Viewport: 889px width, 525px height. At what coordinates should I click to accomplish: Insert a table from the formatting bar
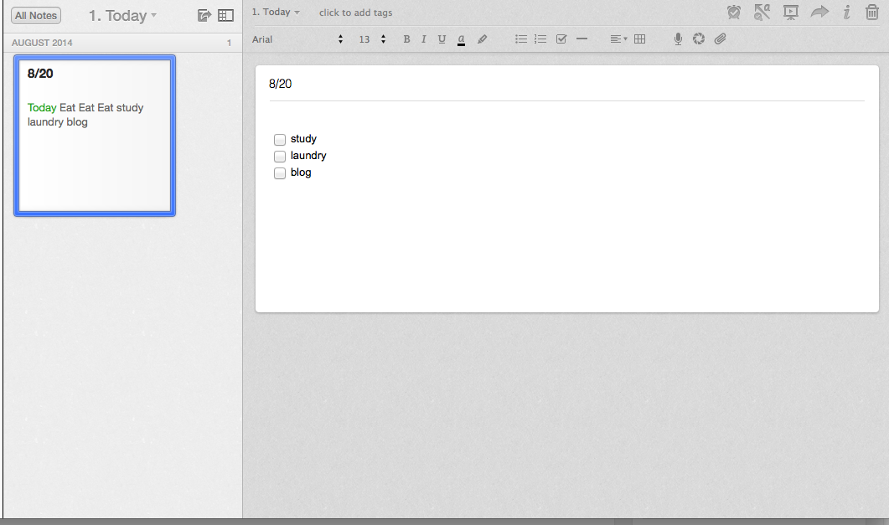click(640, 39)
